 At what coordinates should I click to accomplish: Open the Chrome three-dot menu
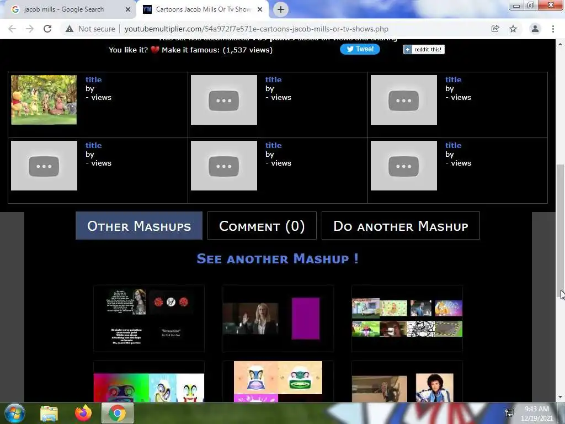coord(553,29)
